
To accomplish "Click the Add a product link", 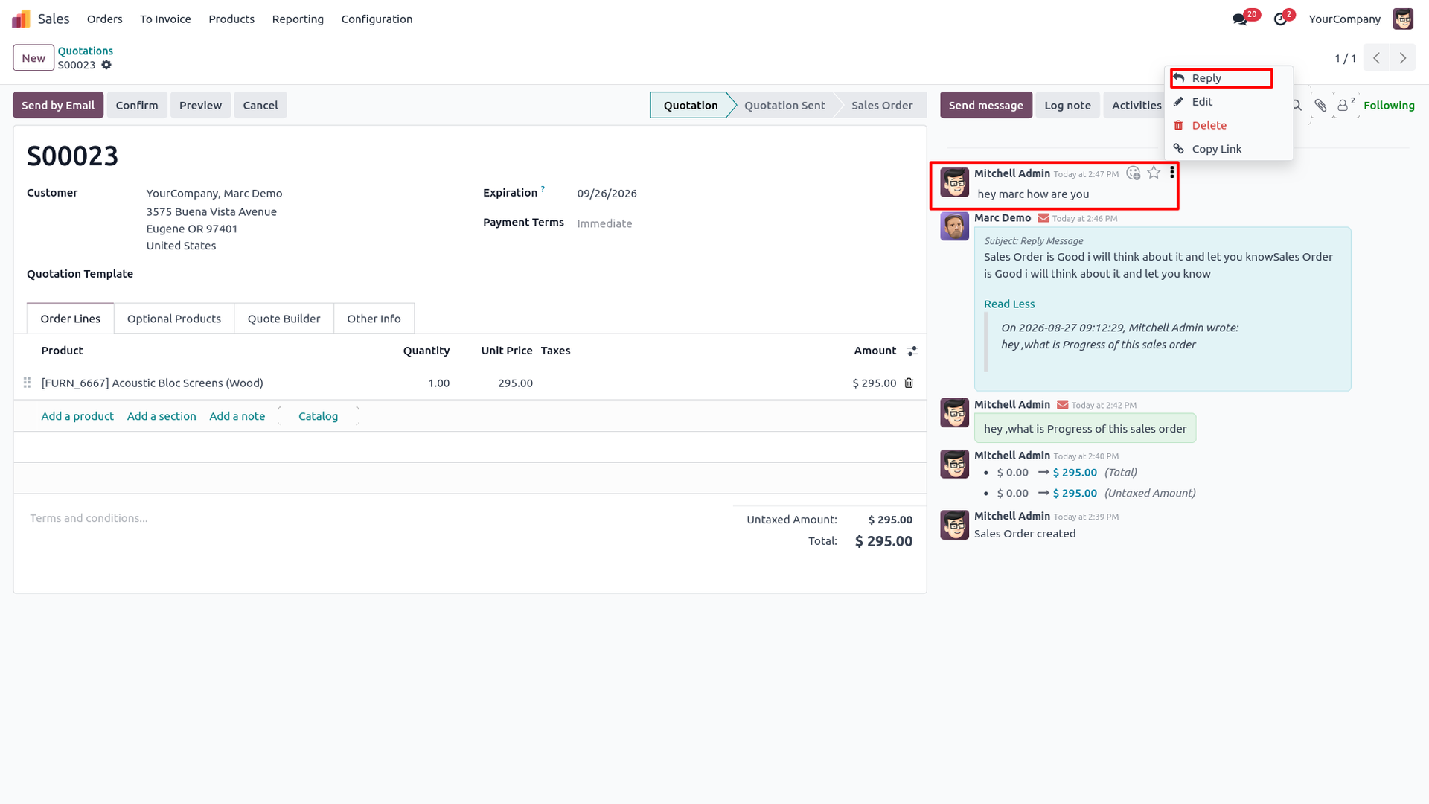I will pyautogui.click(x=77, y=416).
